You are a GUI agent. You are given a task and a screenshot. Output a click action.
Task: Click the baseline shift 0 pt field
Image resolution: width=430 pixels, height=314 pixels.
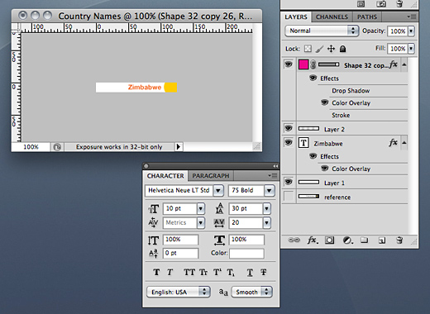(x=180, y=253)
